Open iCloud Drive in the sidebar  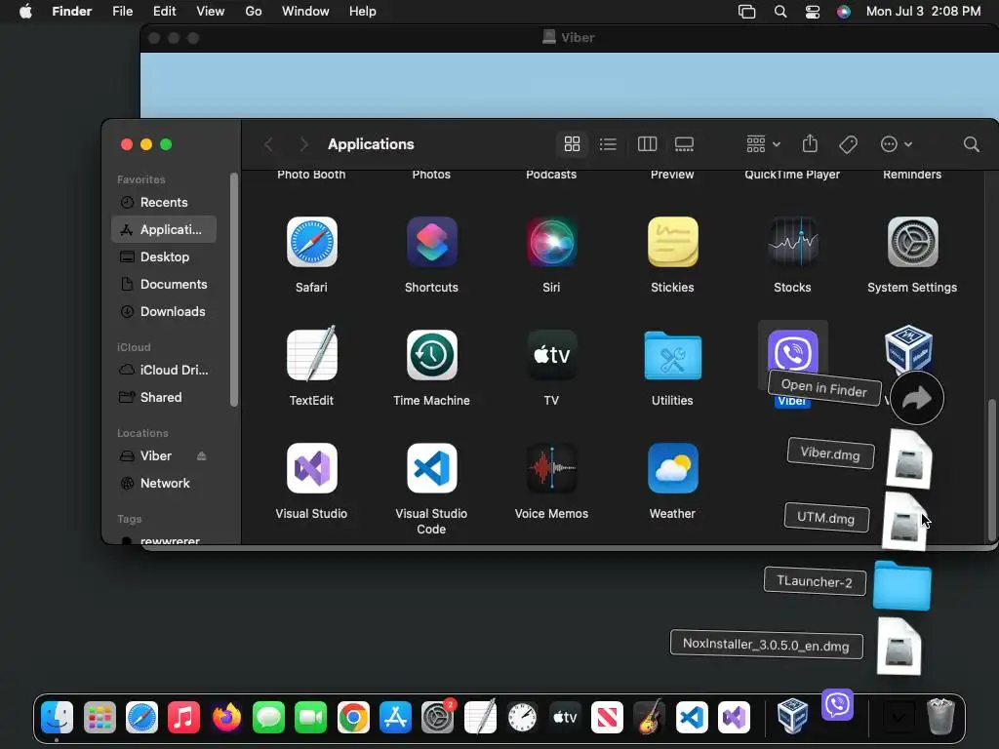click(x=164, y=370)
